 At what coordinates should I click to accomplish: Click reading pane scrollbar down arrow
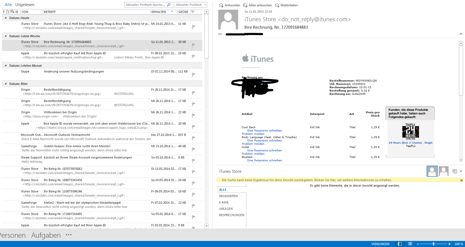pos(461,160)
